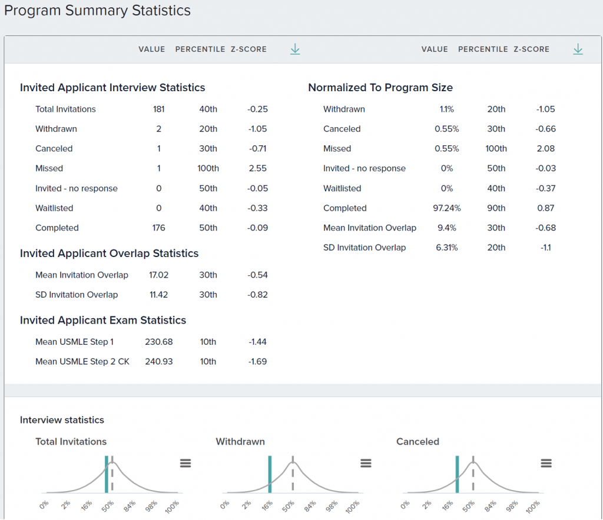
Task: Click the right table's VALUE column header
Action: 435,49
